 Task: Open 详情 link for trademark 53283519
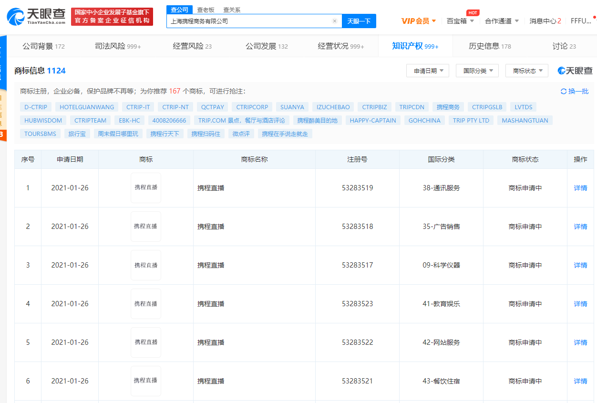click(580, 188)
